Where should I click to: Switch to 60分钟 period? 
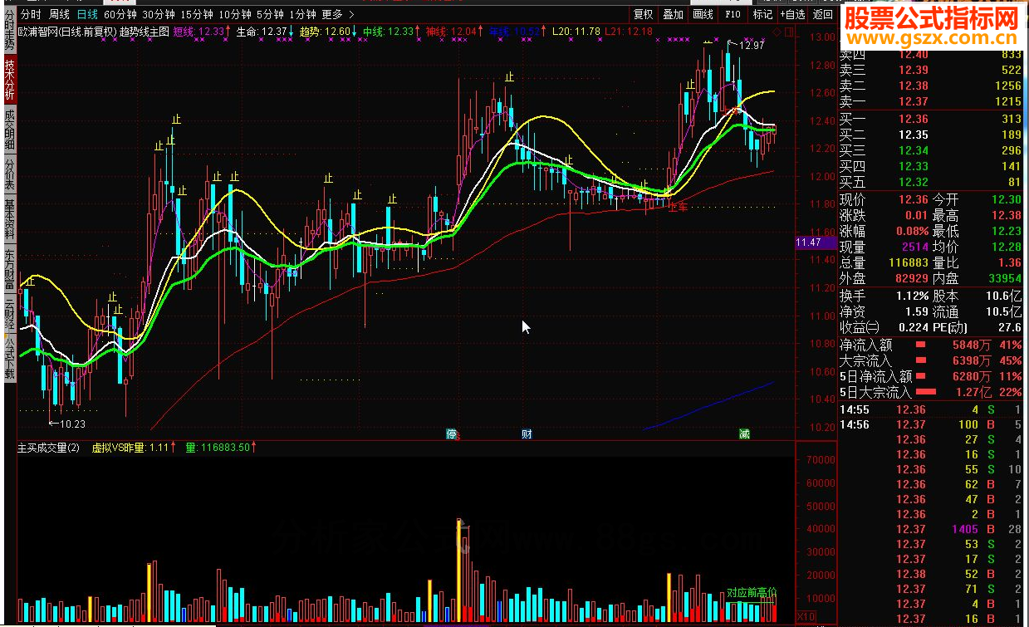coord(120,14)
